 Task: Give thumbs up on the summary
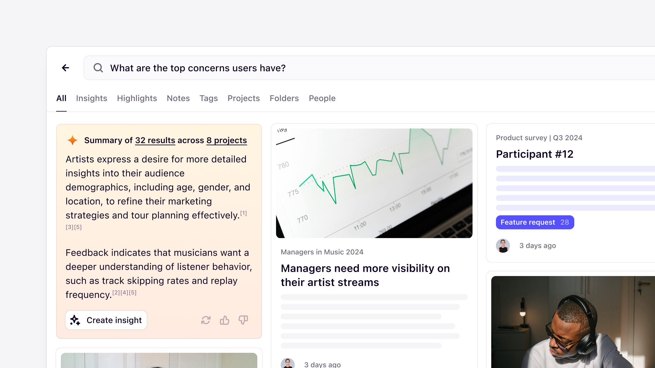224,320
